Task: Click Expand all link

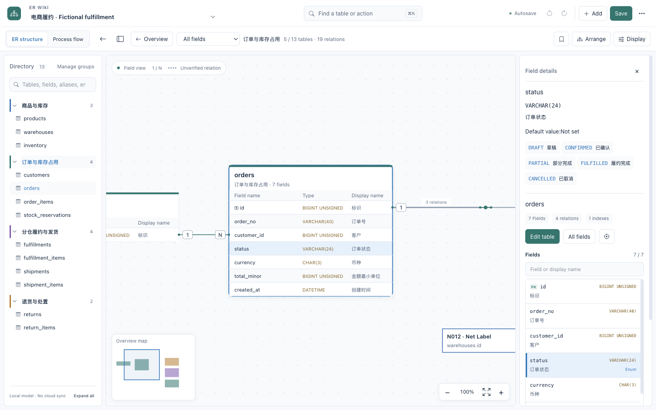Action: click(84, 396)
